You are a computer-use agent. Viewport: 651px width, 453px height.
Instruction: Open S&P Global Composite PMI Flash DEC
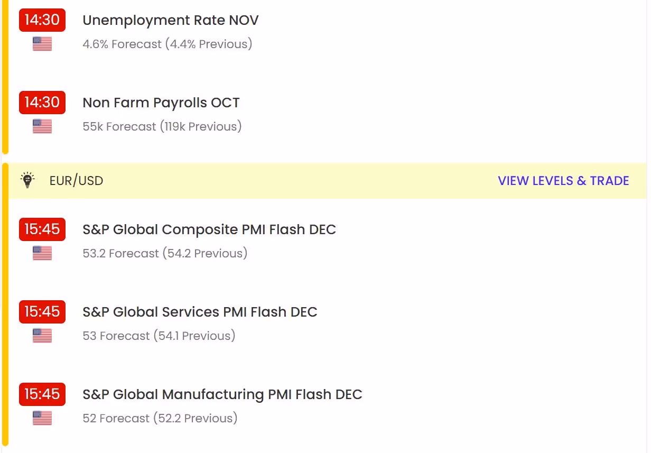click(209, 229)
